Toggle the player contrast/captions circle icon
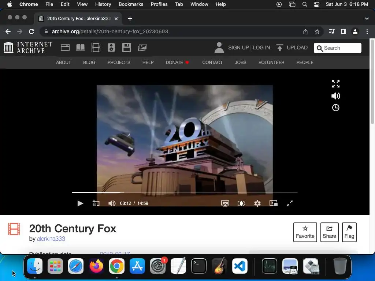This screenshot has height=281, width=375. 241,203
